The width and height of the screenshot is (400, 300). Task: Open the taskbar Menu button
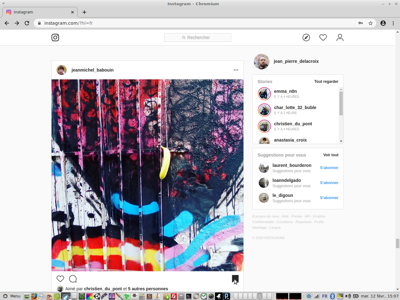pos(12,296)
